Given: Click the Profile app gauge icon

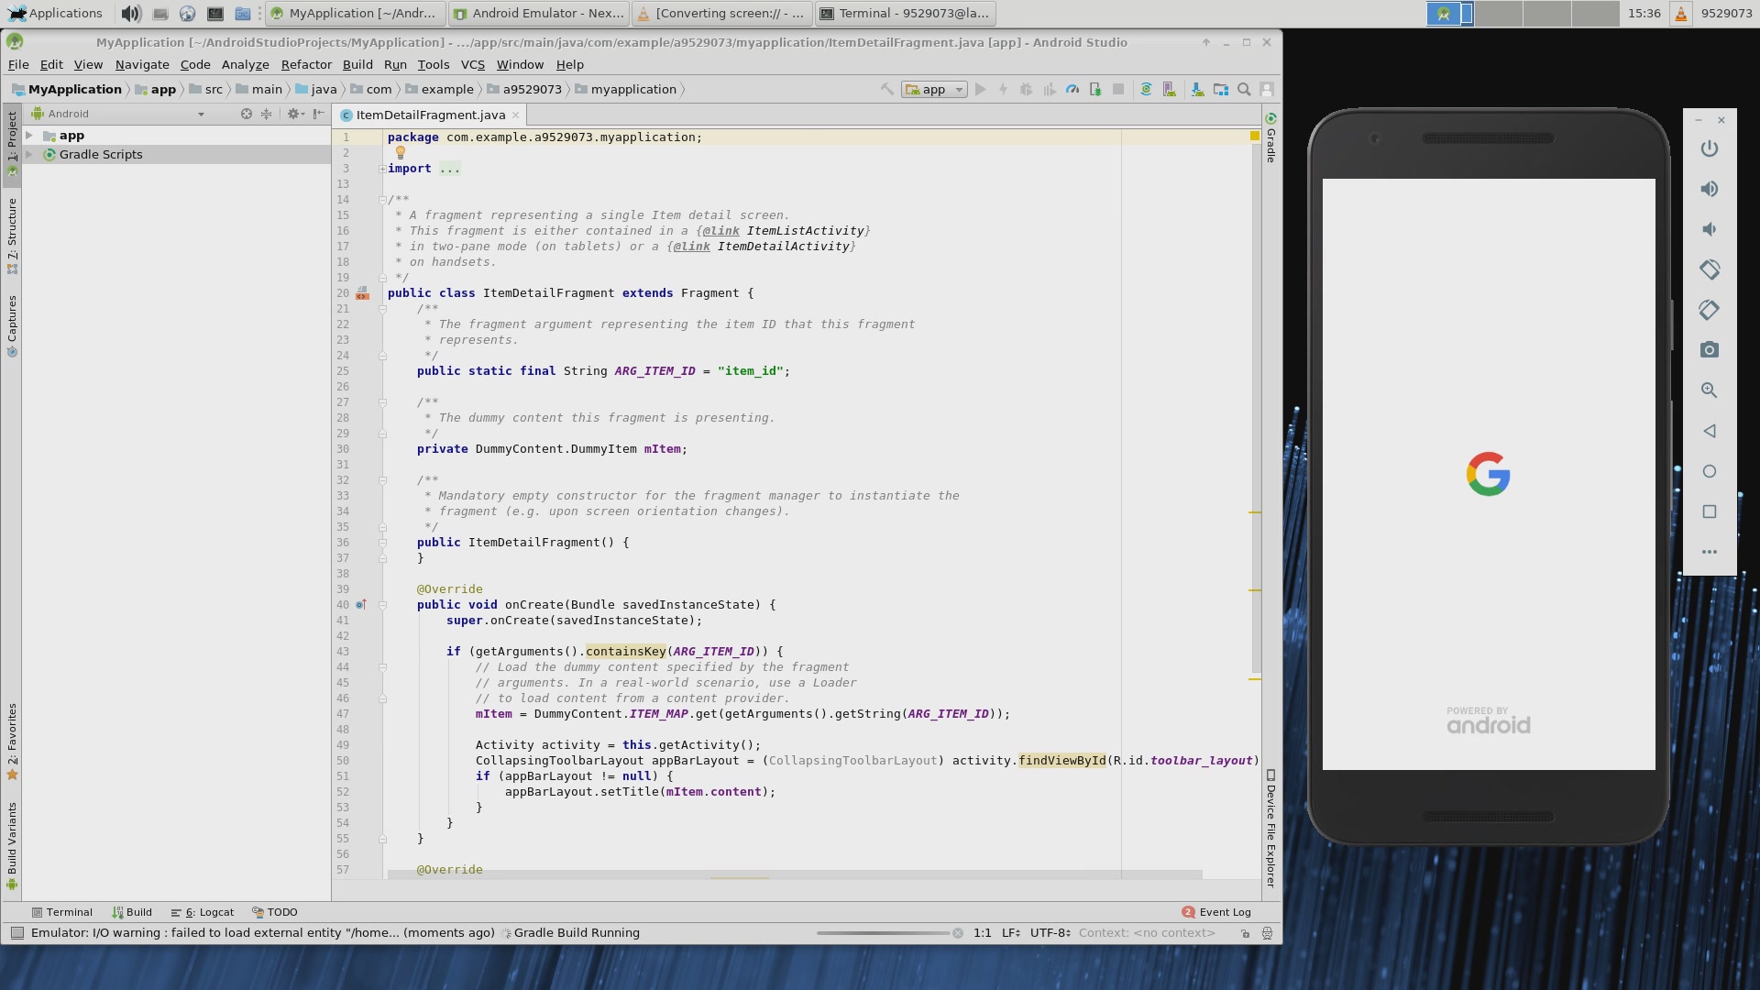Looking at the screenshot, I should 1072,90.
